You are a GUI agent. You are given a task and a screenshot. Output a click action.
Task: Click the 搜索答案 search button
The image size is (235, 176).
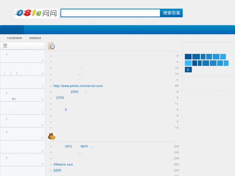point(171,13)
